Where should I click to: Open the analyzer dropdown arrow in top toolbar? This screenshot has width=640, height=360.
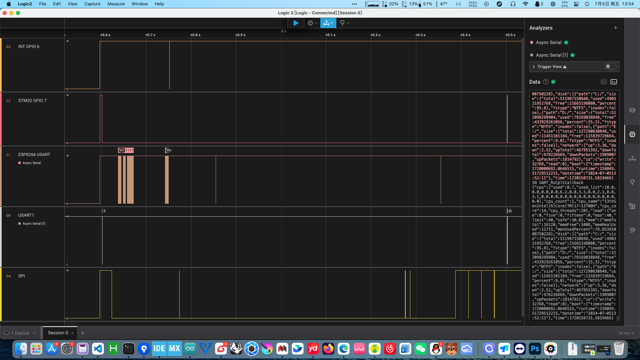(x=316, y=23)
